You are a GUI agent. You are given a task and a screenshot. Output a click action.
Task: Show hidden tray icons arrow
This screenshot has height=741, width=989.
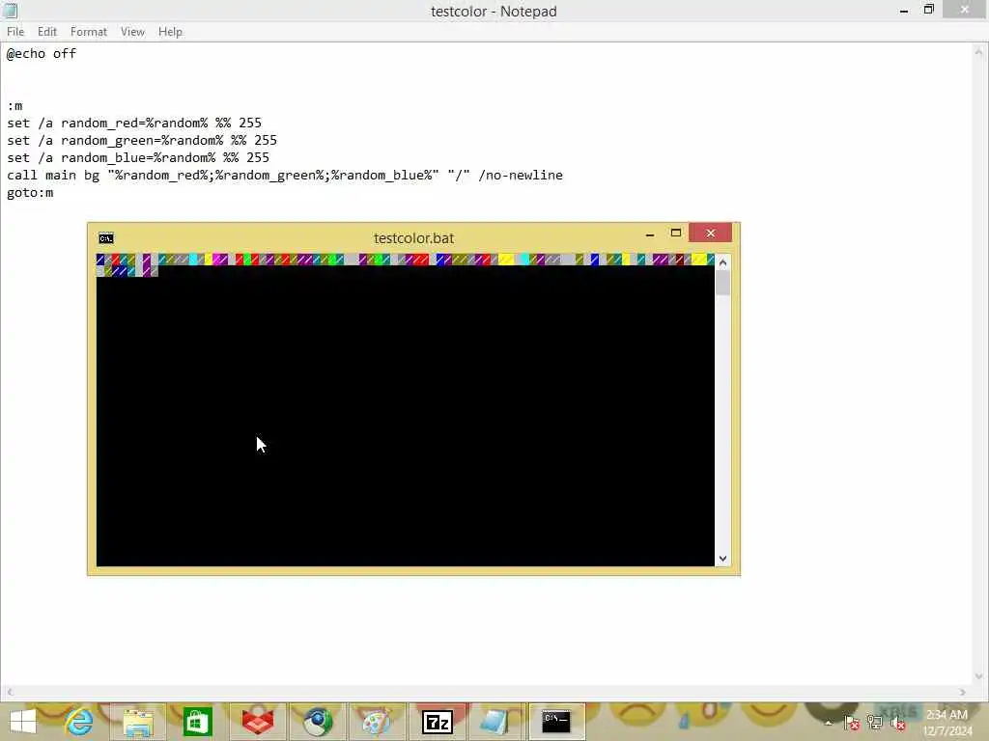pyautogui.click(x=829, y=723)
